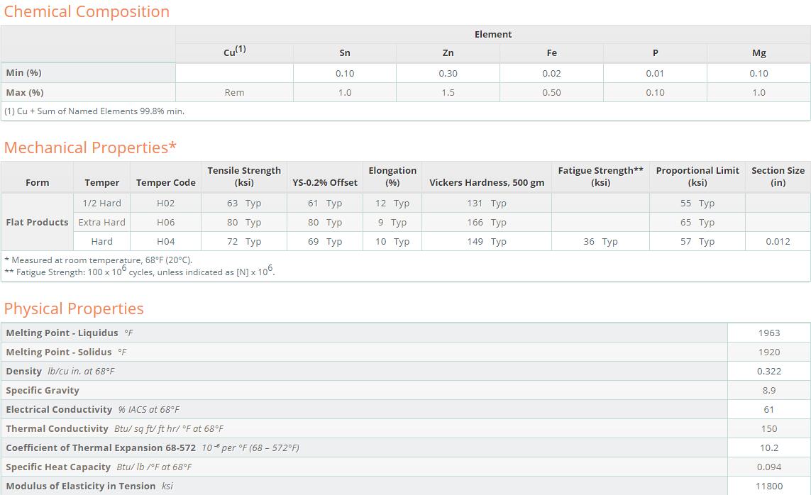Click the Temper Code column header
This screenshot has height=495, width=811.
tap(165, 182)
